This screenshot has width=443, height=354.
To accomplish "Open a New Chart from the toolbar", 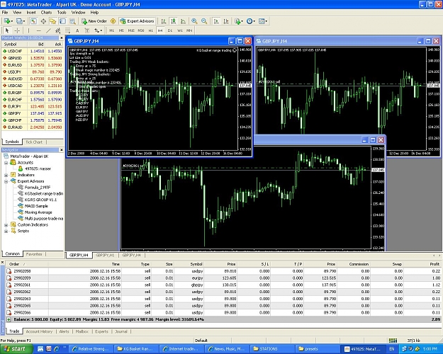I will pyautogui.click(x=6, y=21).
